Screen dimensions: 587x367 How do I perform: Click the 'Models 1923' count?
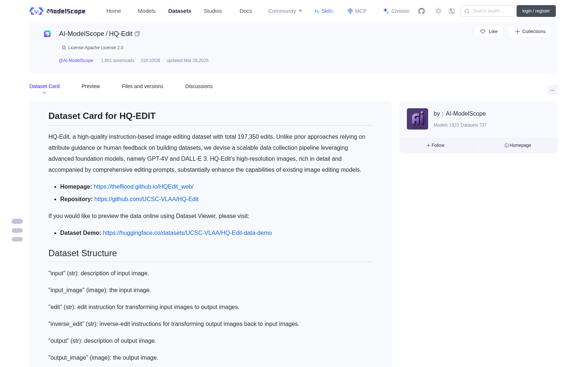tap(446, 125)
